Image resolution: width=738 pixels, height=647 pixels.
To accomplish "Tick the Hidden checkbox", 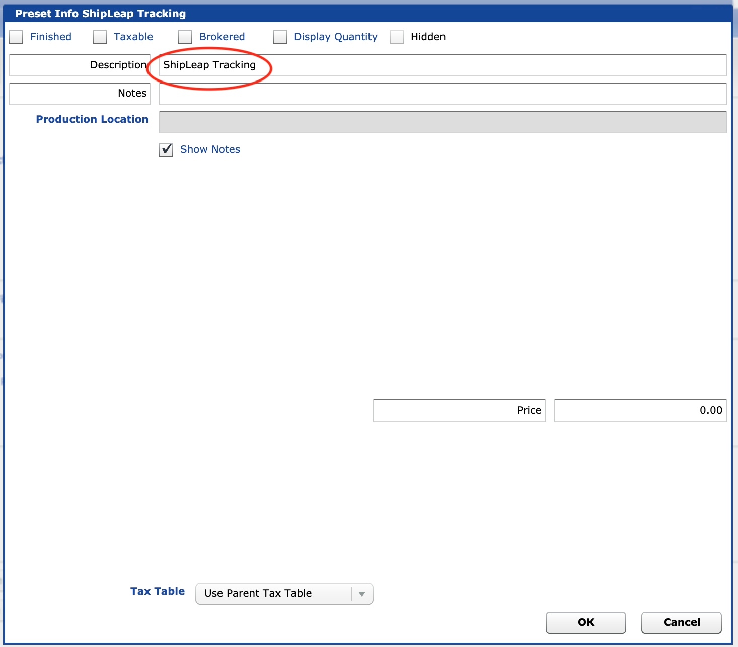I will [x=397, y=37].
